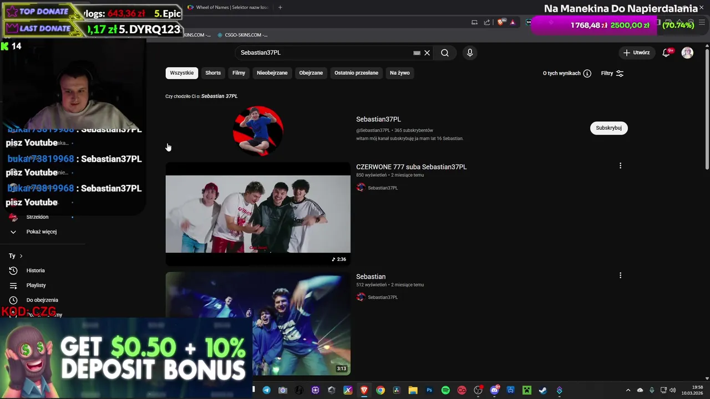Open taskbar clock showing 19:58
This screenshot has width=710, height=399.
(x=692, y=390)
